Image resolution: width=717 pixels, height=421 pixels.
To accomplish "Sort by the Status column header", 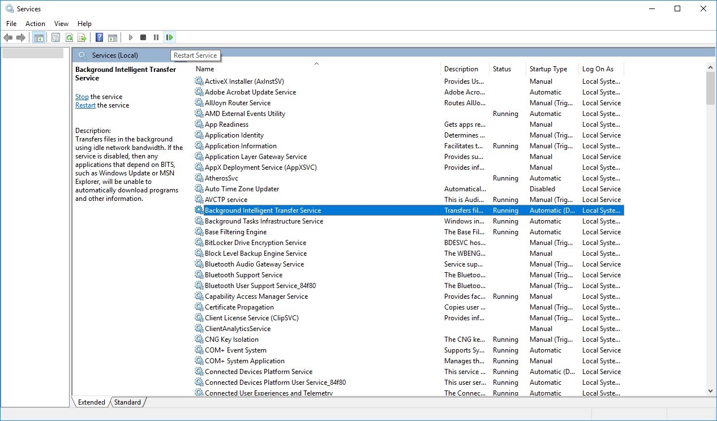I will [x=508, y=69].
